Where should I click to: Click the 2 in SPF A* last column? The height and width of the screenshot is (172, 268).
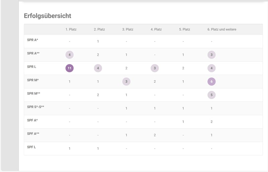tap(211, 122)
